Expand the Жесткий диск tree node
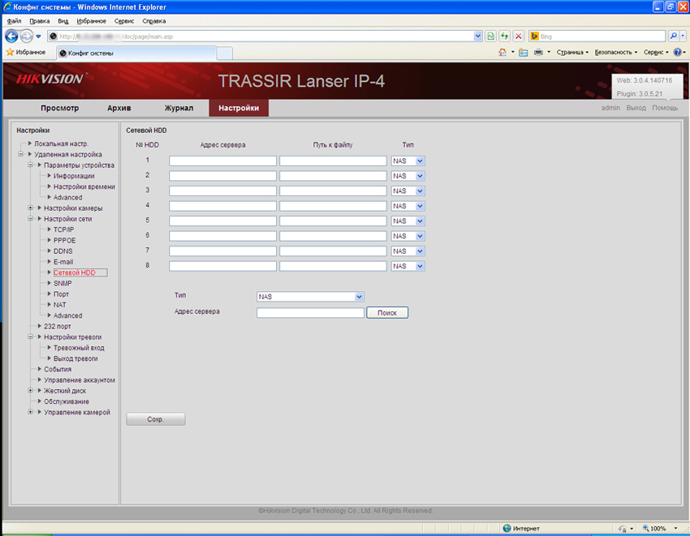The width and height of the screenshot is (690, 536). pyautogui.click(x=30, y=391)
